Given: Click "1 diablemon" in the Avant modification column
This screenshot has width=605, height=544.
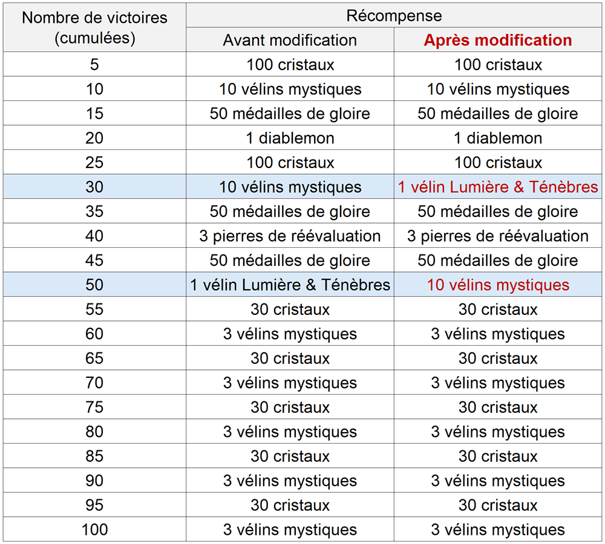Looking at the screenshot, I should (x=290, y=138).
